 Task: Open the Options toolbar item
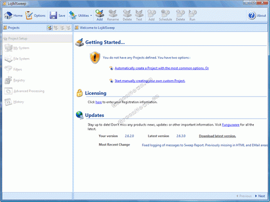(35, 16)
